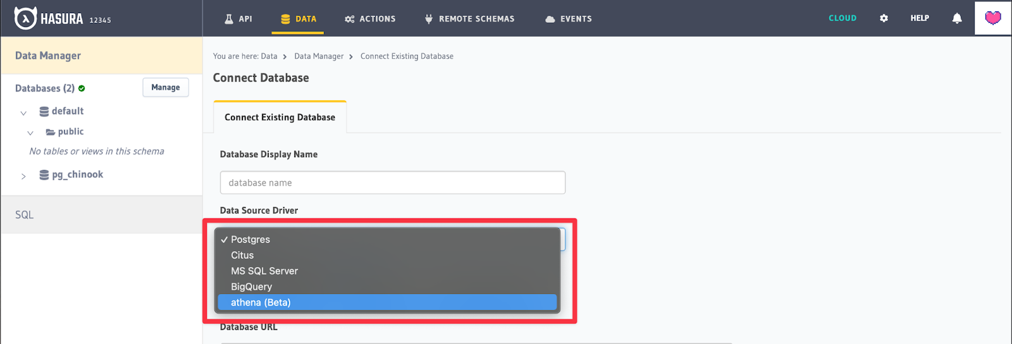This screenshot has width=1012, height=344.
Task: Open settings gear icon
Action: click(884, 18)
